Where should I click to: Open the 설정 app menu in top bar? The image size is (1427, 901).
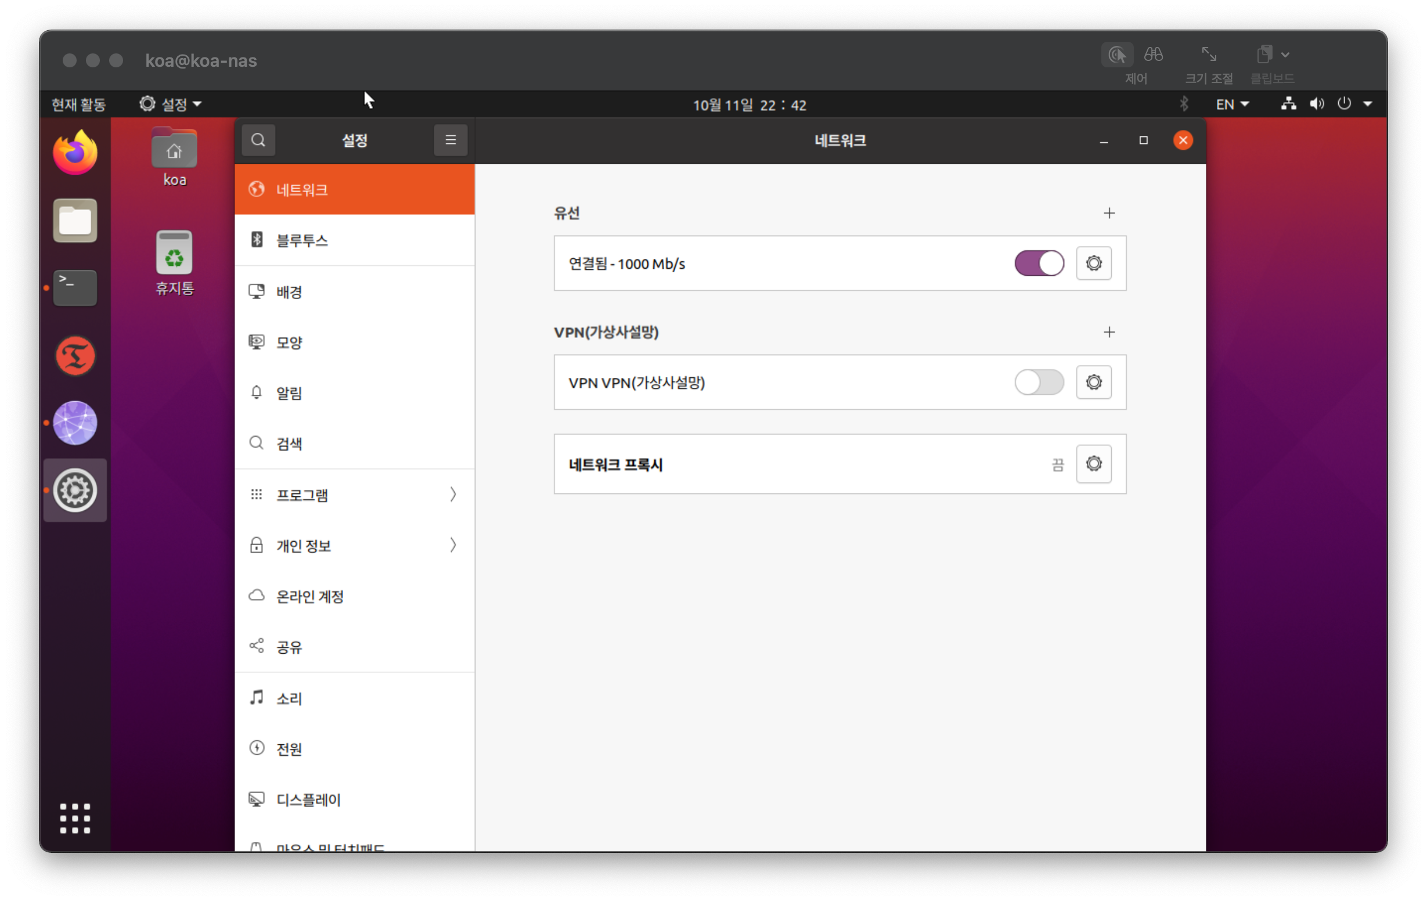pyautogui.click(x=171, y=105)
